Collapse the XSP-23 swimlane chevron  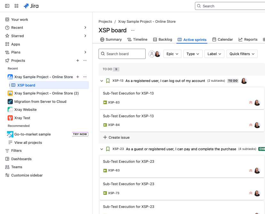(101, 149)
